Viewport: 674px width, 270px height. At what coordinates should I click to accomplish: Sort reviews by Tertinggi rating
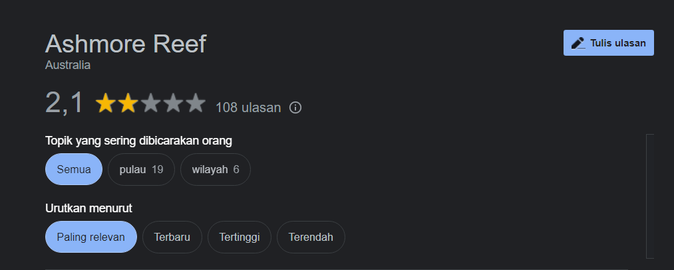coord(240,237)
